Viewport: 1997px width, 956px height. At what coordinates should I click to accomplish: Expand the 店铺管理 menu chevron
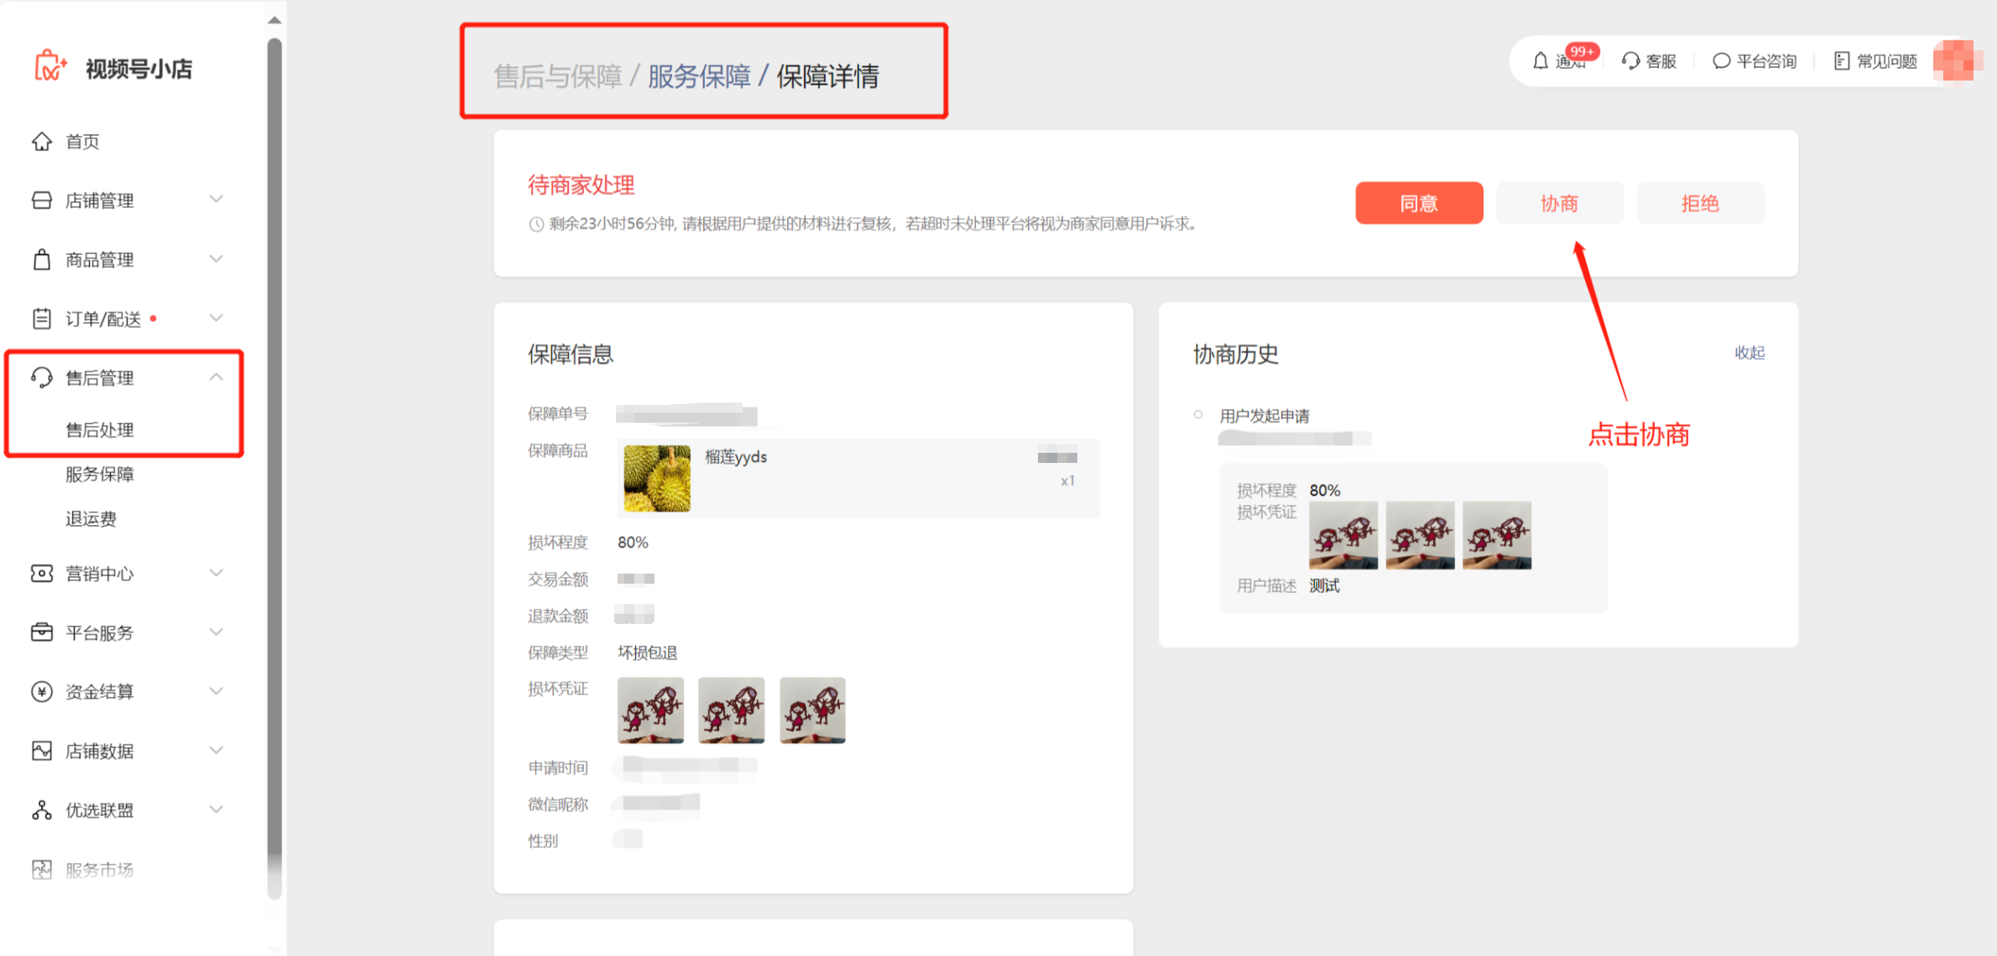(216, 200)
